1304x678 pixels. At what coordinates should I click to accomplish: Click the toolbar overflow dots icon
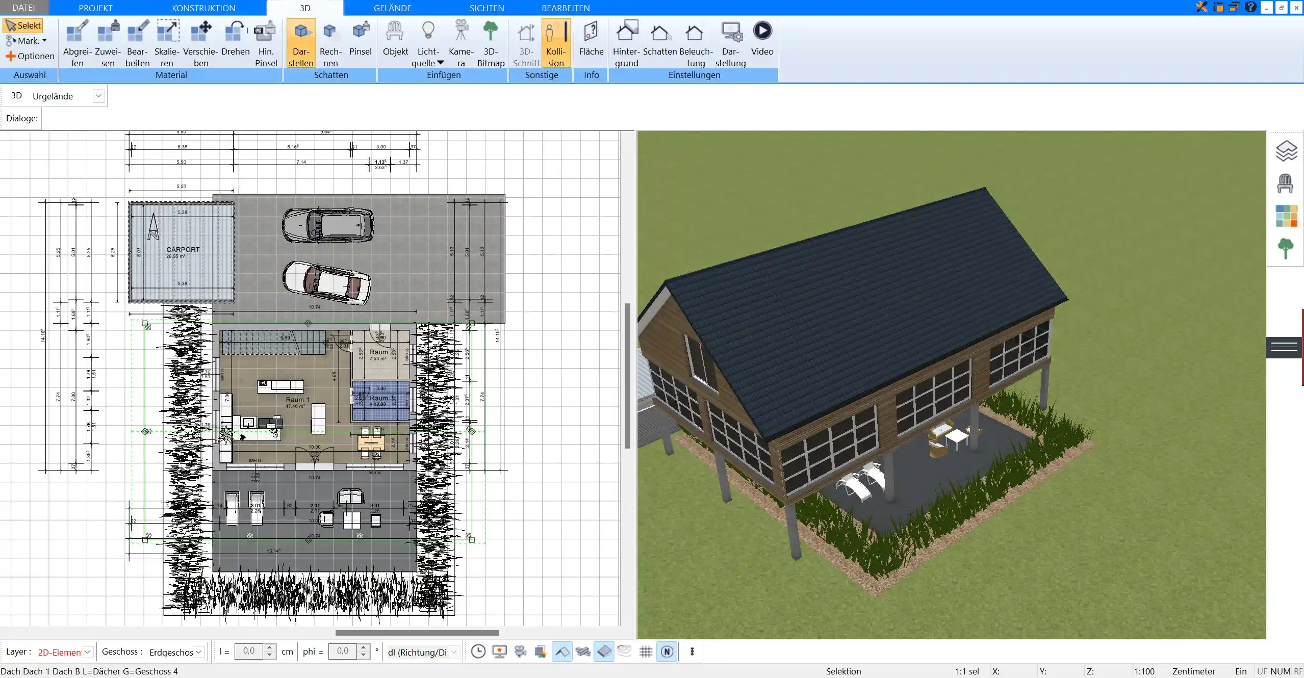point(692,651)
